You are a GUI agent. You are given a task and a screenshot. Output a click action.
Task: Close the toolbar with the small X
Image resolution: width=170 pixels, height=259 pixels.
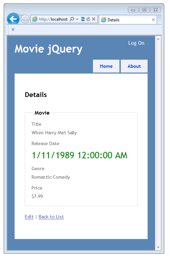(13, 29)
